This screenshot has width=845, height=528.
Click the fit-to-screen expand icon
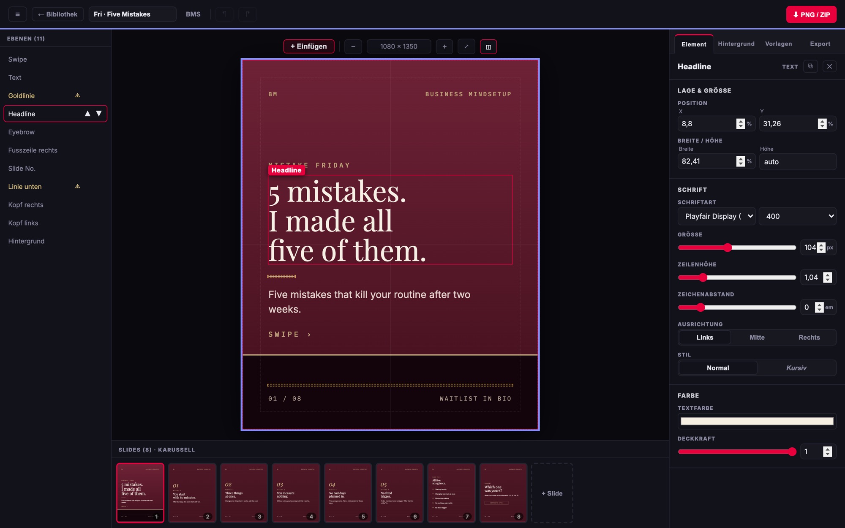point(466,46)
